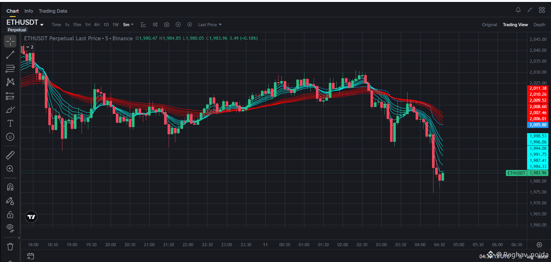
Task: Toggle magnet mode for drawings
Action: pos(10,187)
